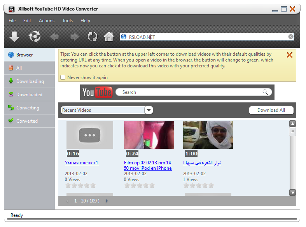This screenshot has height=227, width=306.
Task: Open the home page via house icon
Action: [x=109, y=37]
